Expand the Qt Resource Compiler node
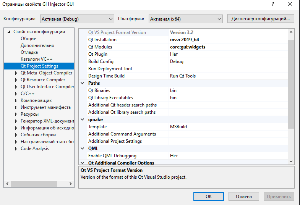 [16, 80]
